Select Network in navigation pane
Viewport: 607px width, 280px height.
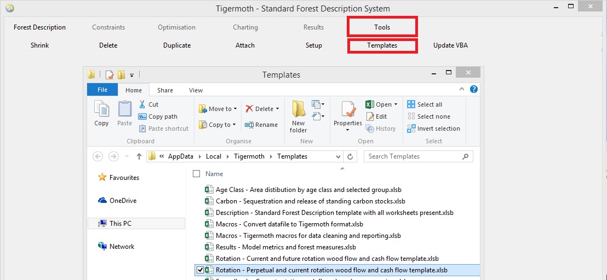click(x=116, y=247)
